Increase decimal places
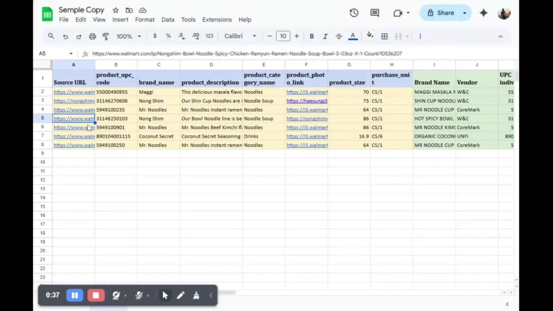The image size is (553, 311). (195, 36)
